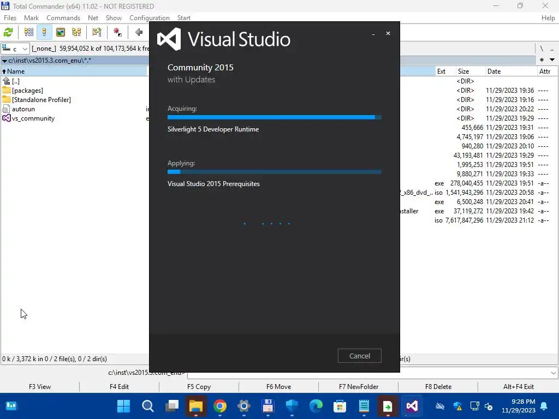
Task: Open the command line history dropdown
Action: coord(554,373)
